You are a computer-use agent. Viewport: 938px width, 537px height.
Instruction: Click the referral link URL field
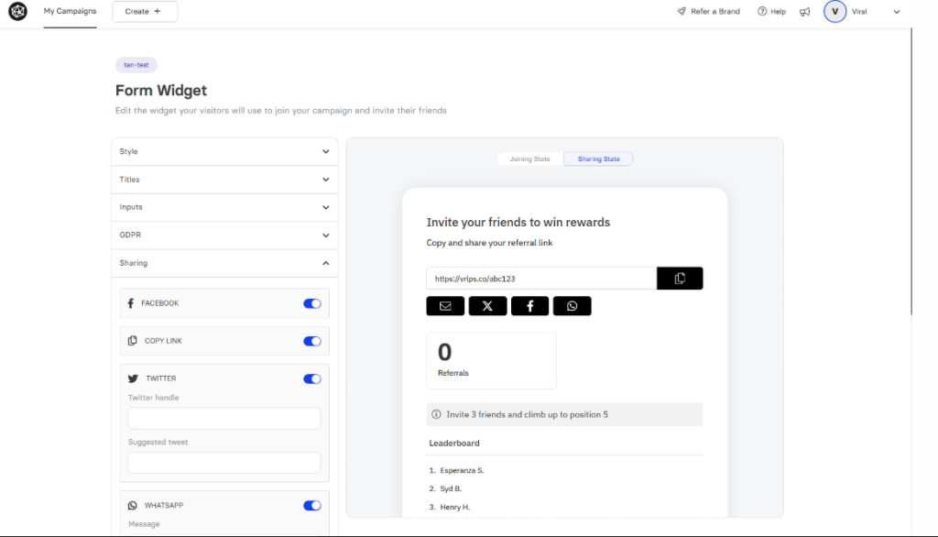[541, 279]
